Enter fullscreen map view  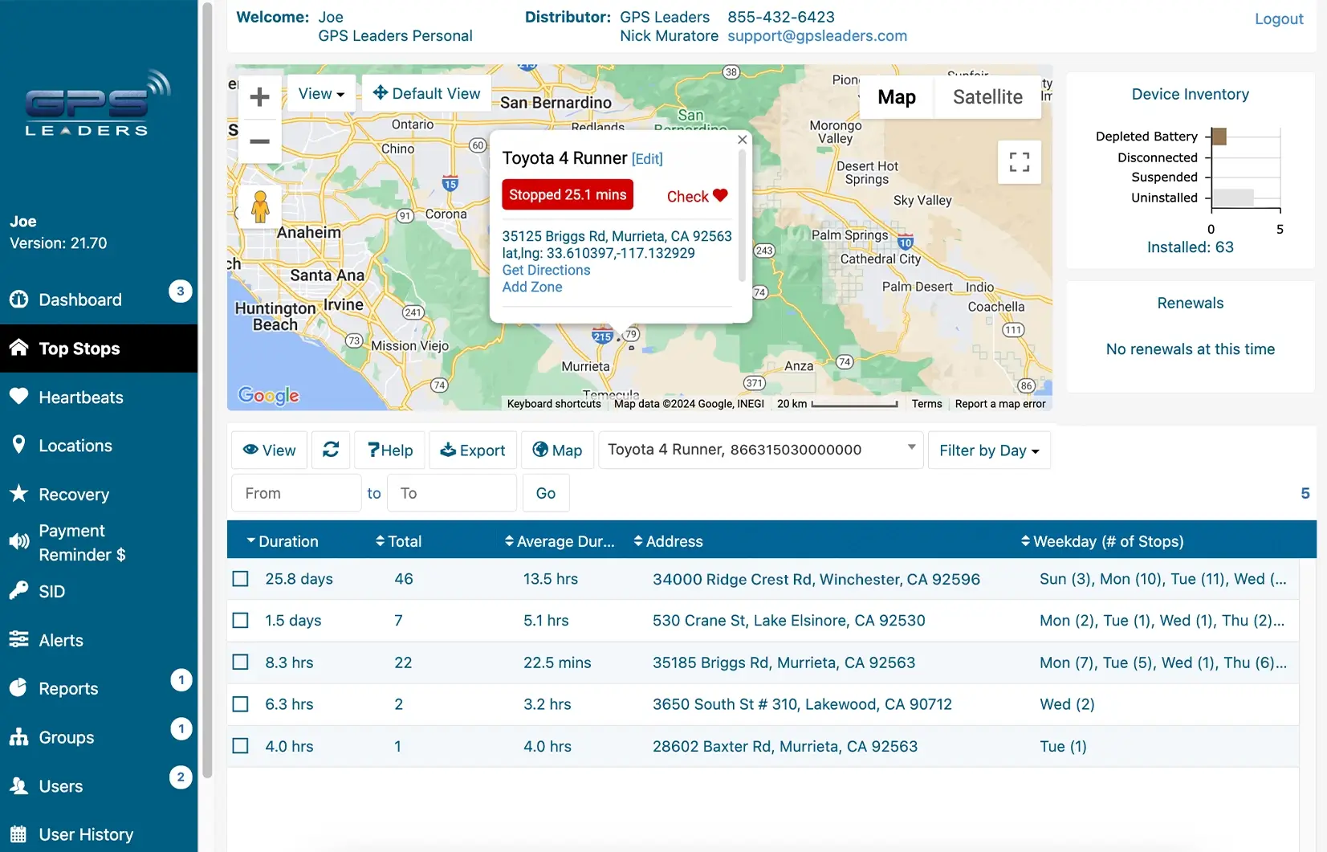click(x=1019, y=162)
